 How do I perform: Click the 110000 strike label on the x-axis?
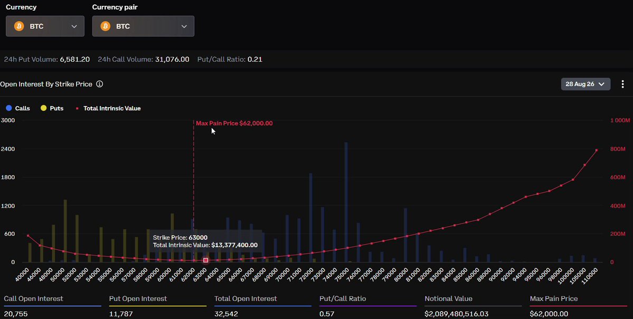pyautogui.click(x=589, y=275)
